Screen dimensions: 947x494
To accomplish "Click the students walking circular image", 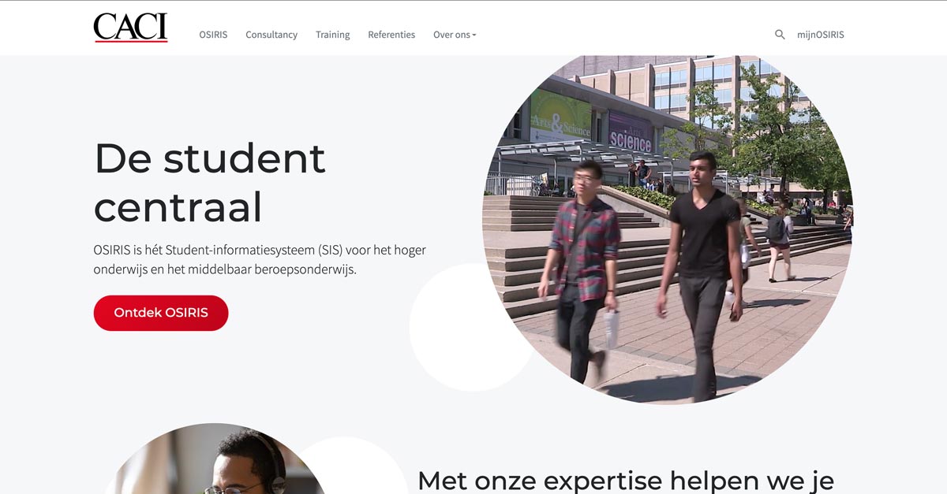I will click(x=668, y=228).
